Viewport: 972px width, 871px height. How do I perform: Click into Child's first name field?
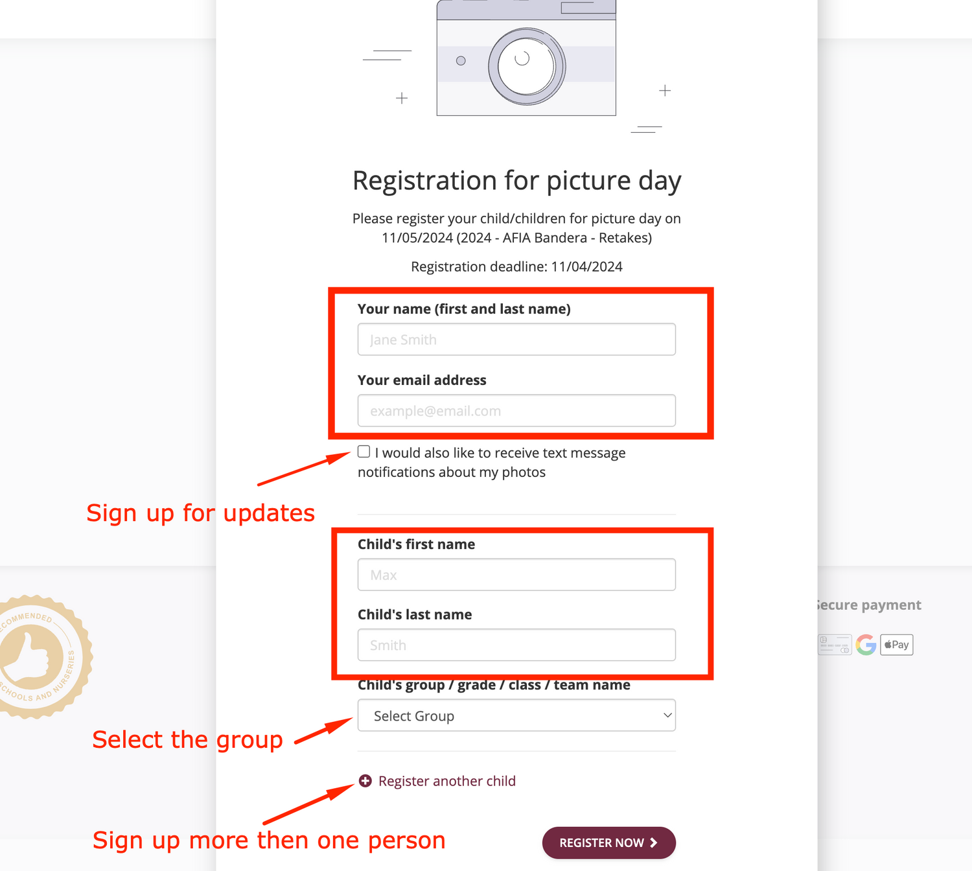point(516,575)
